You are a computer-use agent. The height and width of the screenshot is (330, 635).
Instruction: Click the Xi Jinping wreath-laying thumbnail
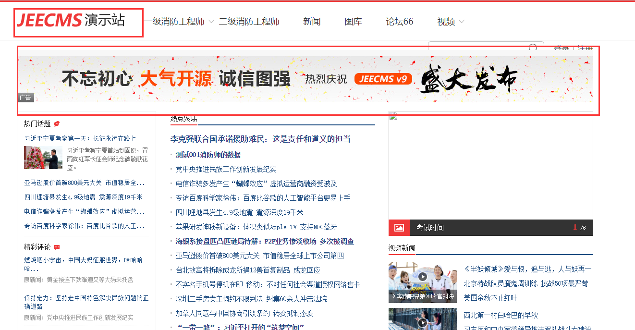pyautogui.click(x=43, y=158)
